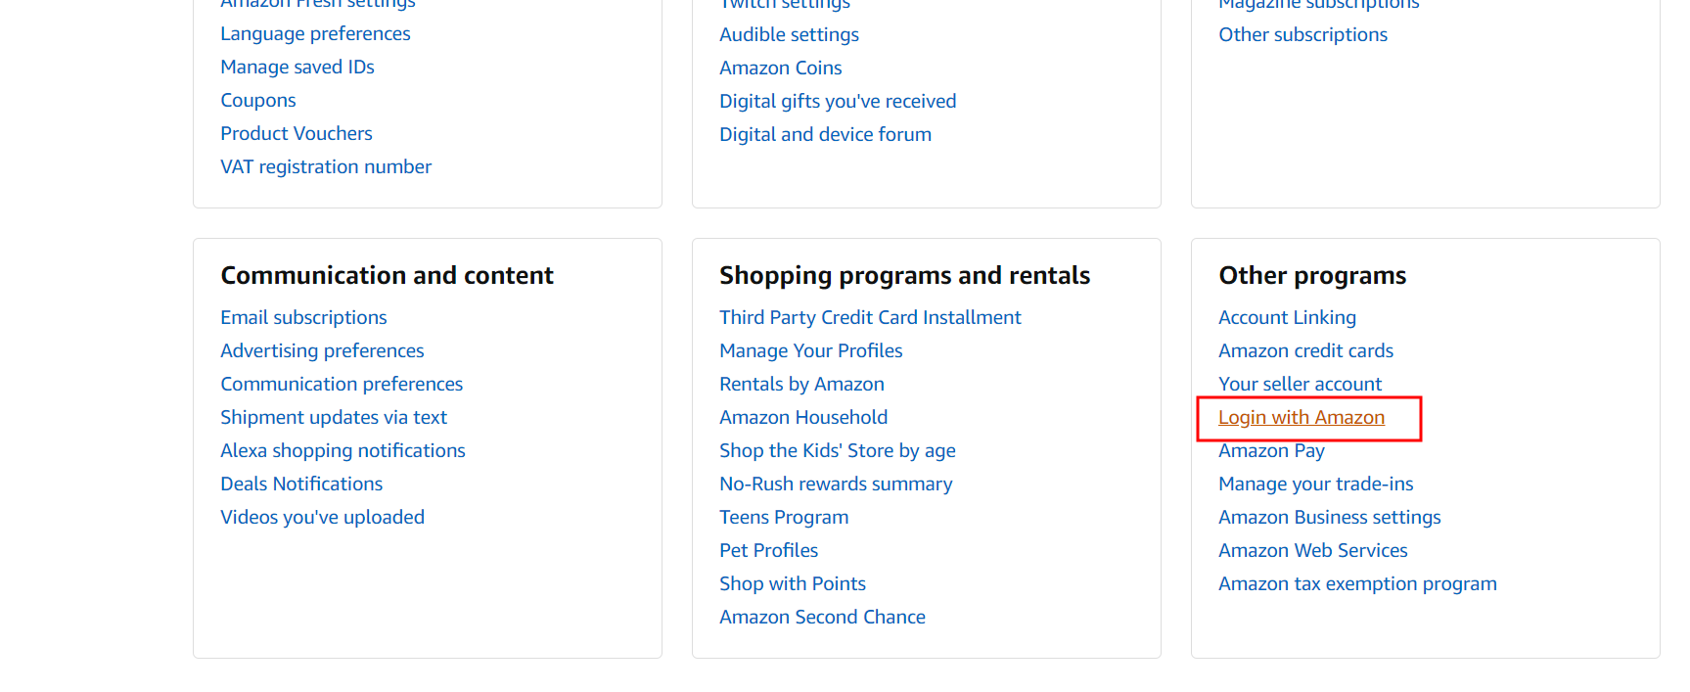Image resolution: width=1690 pixels, height=692 pixels.
Task: Open Account Linking page
Action: pos(1287,318)
